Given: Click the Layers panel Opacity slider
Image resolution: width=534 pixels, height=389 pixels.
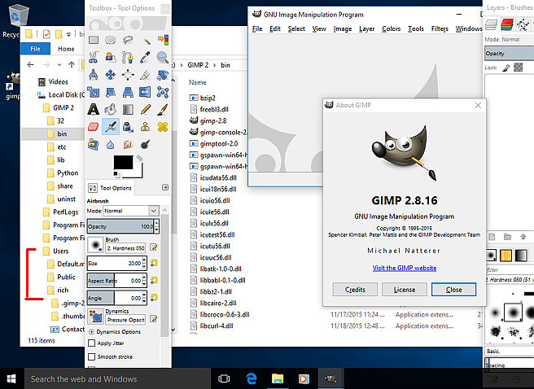Looking at the screenshot, I should coord(509,54).
